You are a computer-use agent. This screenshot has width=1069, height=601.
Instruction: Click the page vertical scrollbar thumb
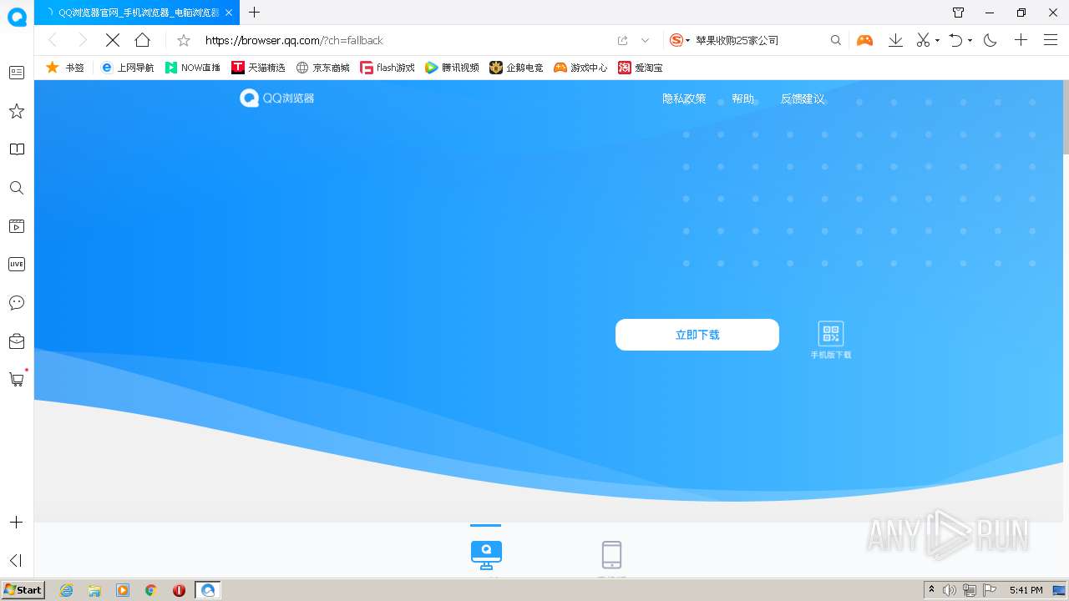click(x=1066, y=117)
